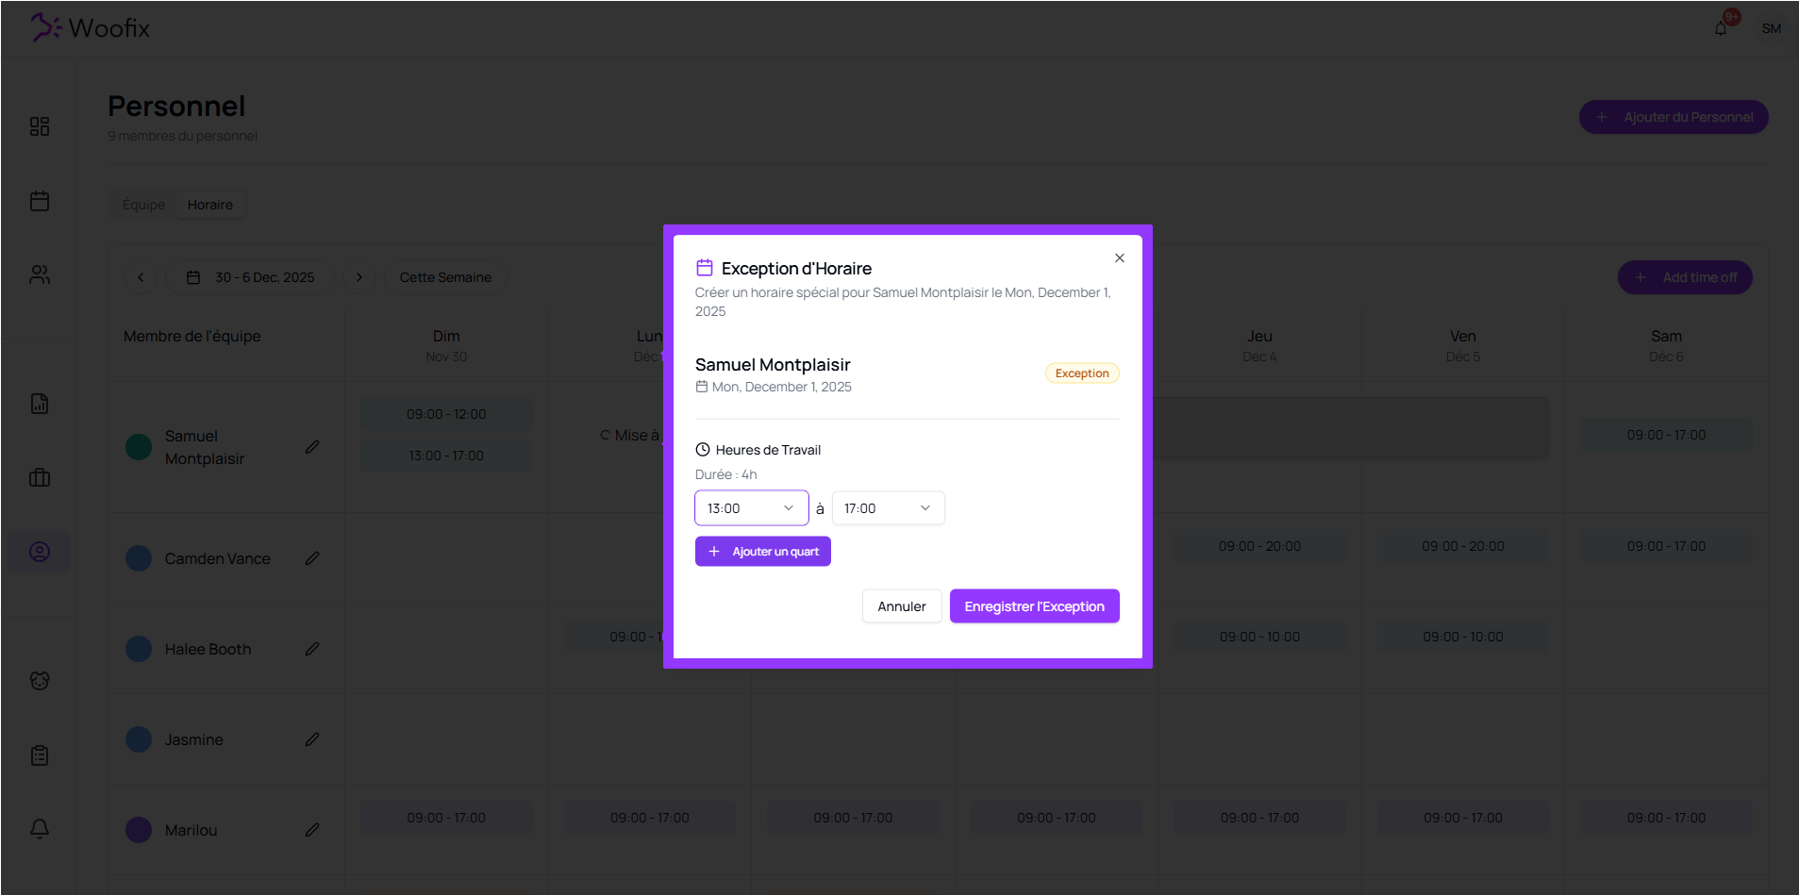Open the reports document icon in sidebar
This screenshot has height=895, width=1799.
point(40,404)
